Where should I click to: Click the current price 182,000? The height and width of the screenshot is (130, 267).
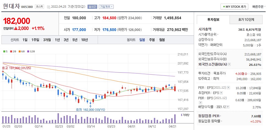coord(17,21)
